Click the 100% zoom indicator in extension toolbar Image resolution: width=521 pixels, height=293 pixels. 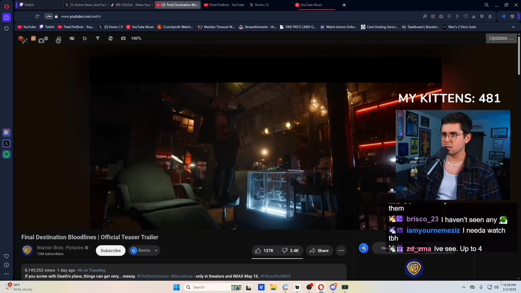coord(136,38)
